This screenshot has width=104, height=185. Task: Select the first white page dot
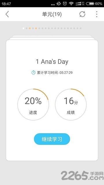tap(23, 28)
